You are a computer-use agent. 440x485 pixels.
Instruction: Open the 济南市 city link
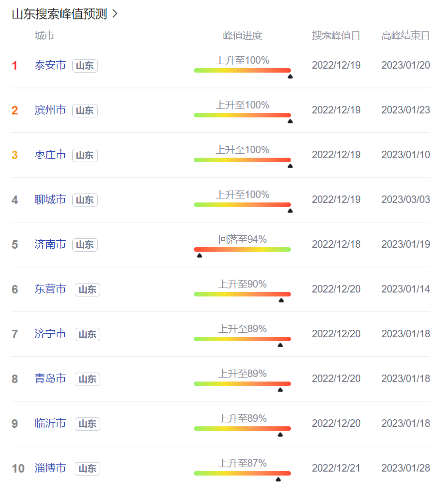50,244
